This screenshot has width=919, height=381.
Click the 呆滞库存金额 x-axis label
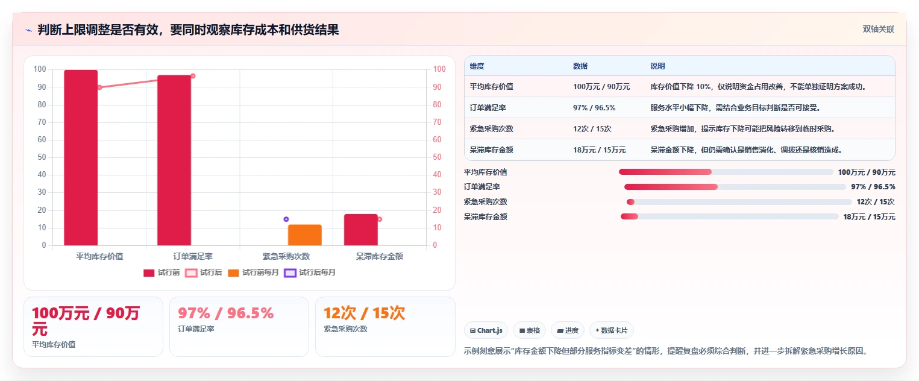click(x=380, y=256)
